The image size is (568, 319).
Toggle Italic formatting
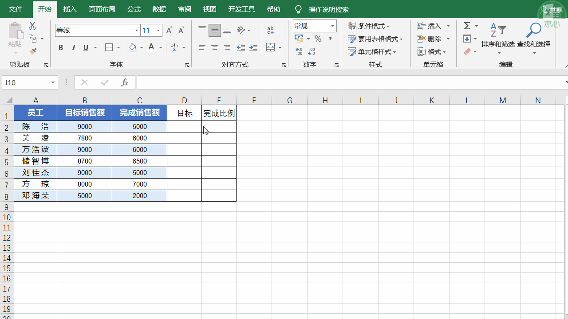tap(74, 47)
